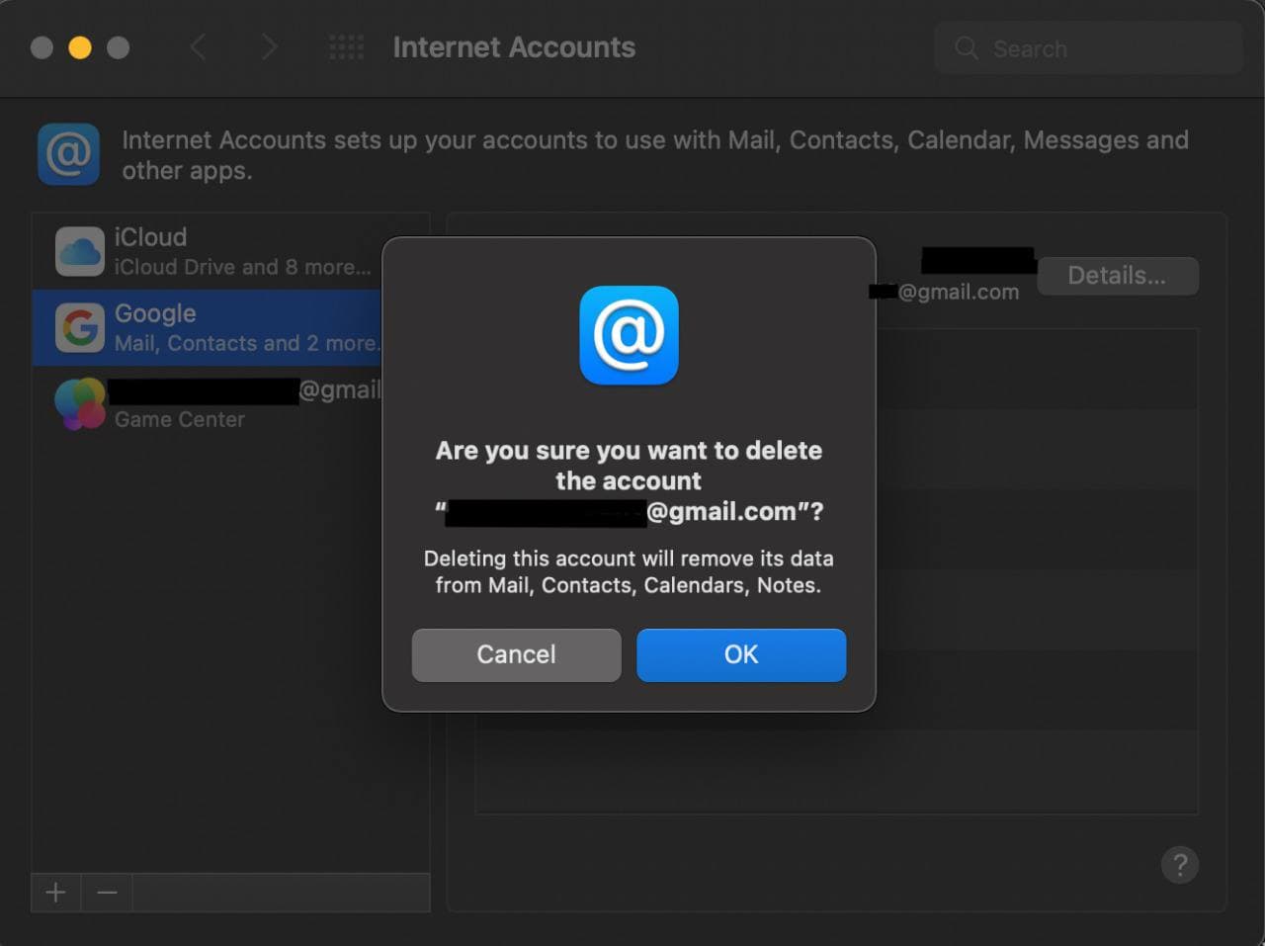Add an account with the plus button
The height and width of the screenshot is (946, 1265).
point(56,893)
